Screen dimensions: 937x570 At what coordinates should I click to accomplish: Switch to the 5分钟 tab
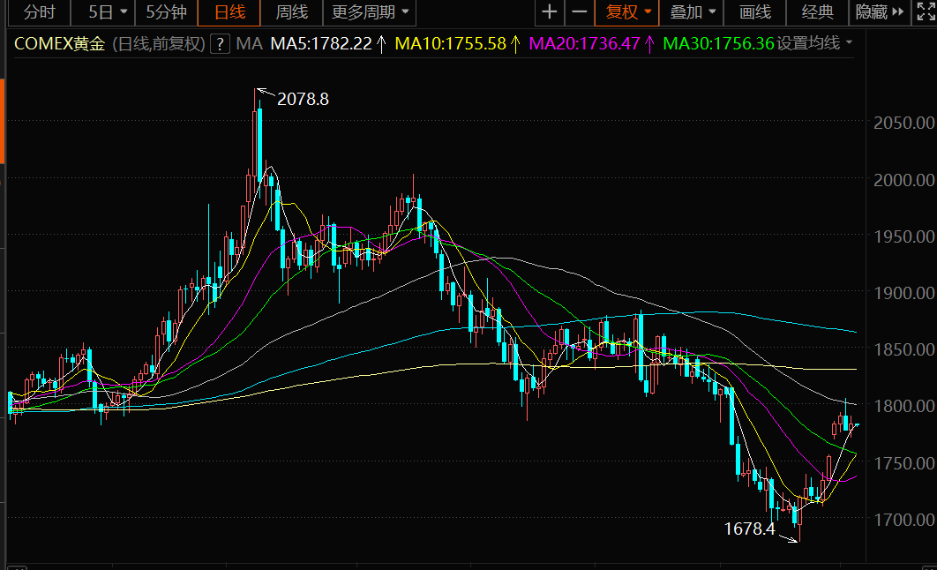(x=166, y=12)
